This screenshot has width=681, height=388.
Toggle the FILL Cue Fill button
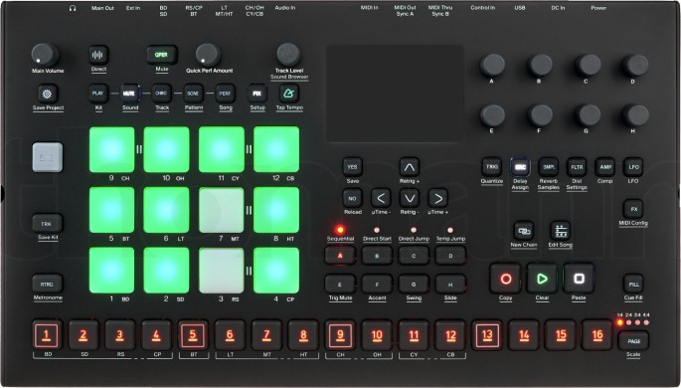[633, 285]
